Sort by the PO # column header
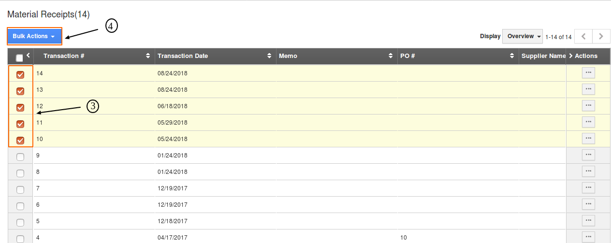Viewport: 611px width, 243px height. pyautogui.click(x=407, y=56)
